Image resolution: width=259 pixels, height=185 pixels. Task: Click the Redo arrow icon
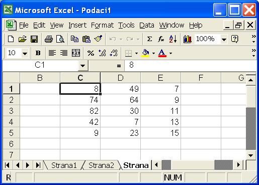point(130,39)
